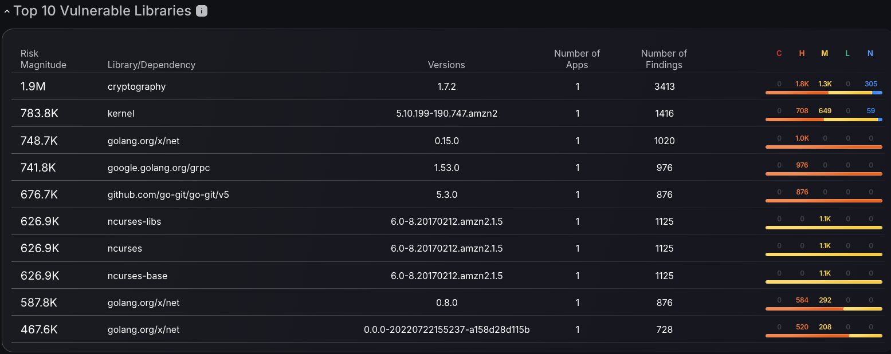This screenshot has height=354, width=891.
Task: Open the kernel library row
Action: click(447, 113)
